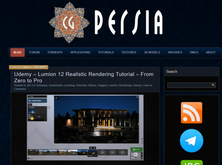222x165 pixels.
Task: Open the TORRENTS page
Action: (x=55, y=52)
